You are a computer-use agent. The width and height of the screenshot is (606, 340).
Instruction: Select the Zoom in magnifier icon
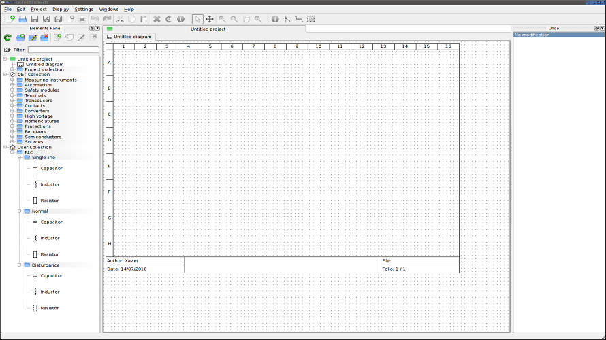(x=222, y=19)
